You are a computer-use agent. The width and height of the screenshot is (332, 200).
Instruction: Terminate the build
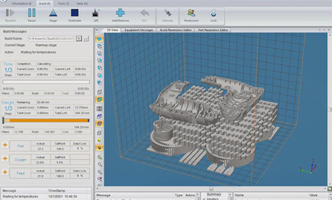pyautogui.click(x=74, y=15)
